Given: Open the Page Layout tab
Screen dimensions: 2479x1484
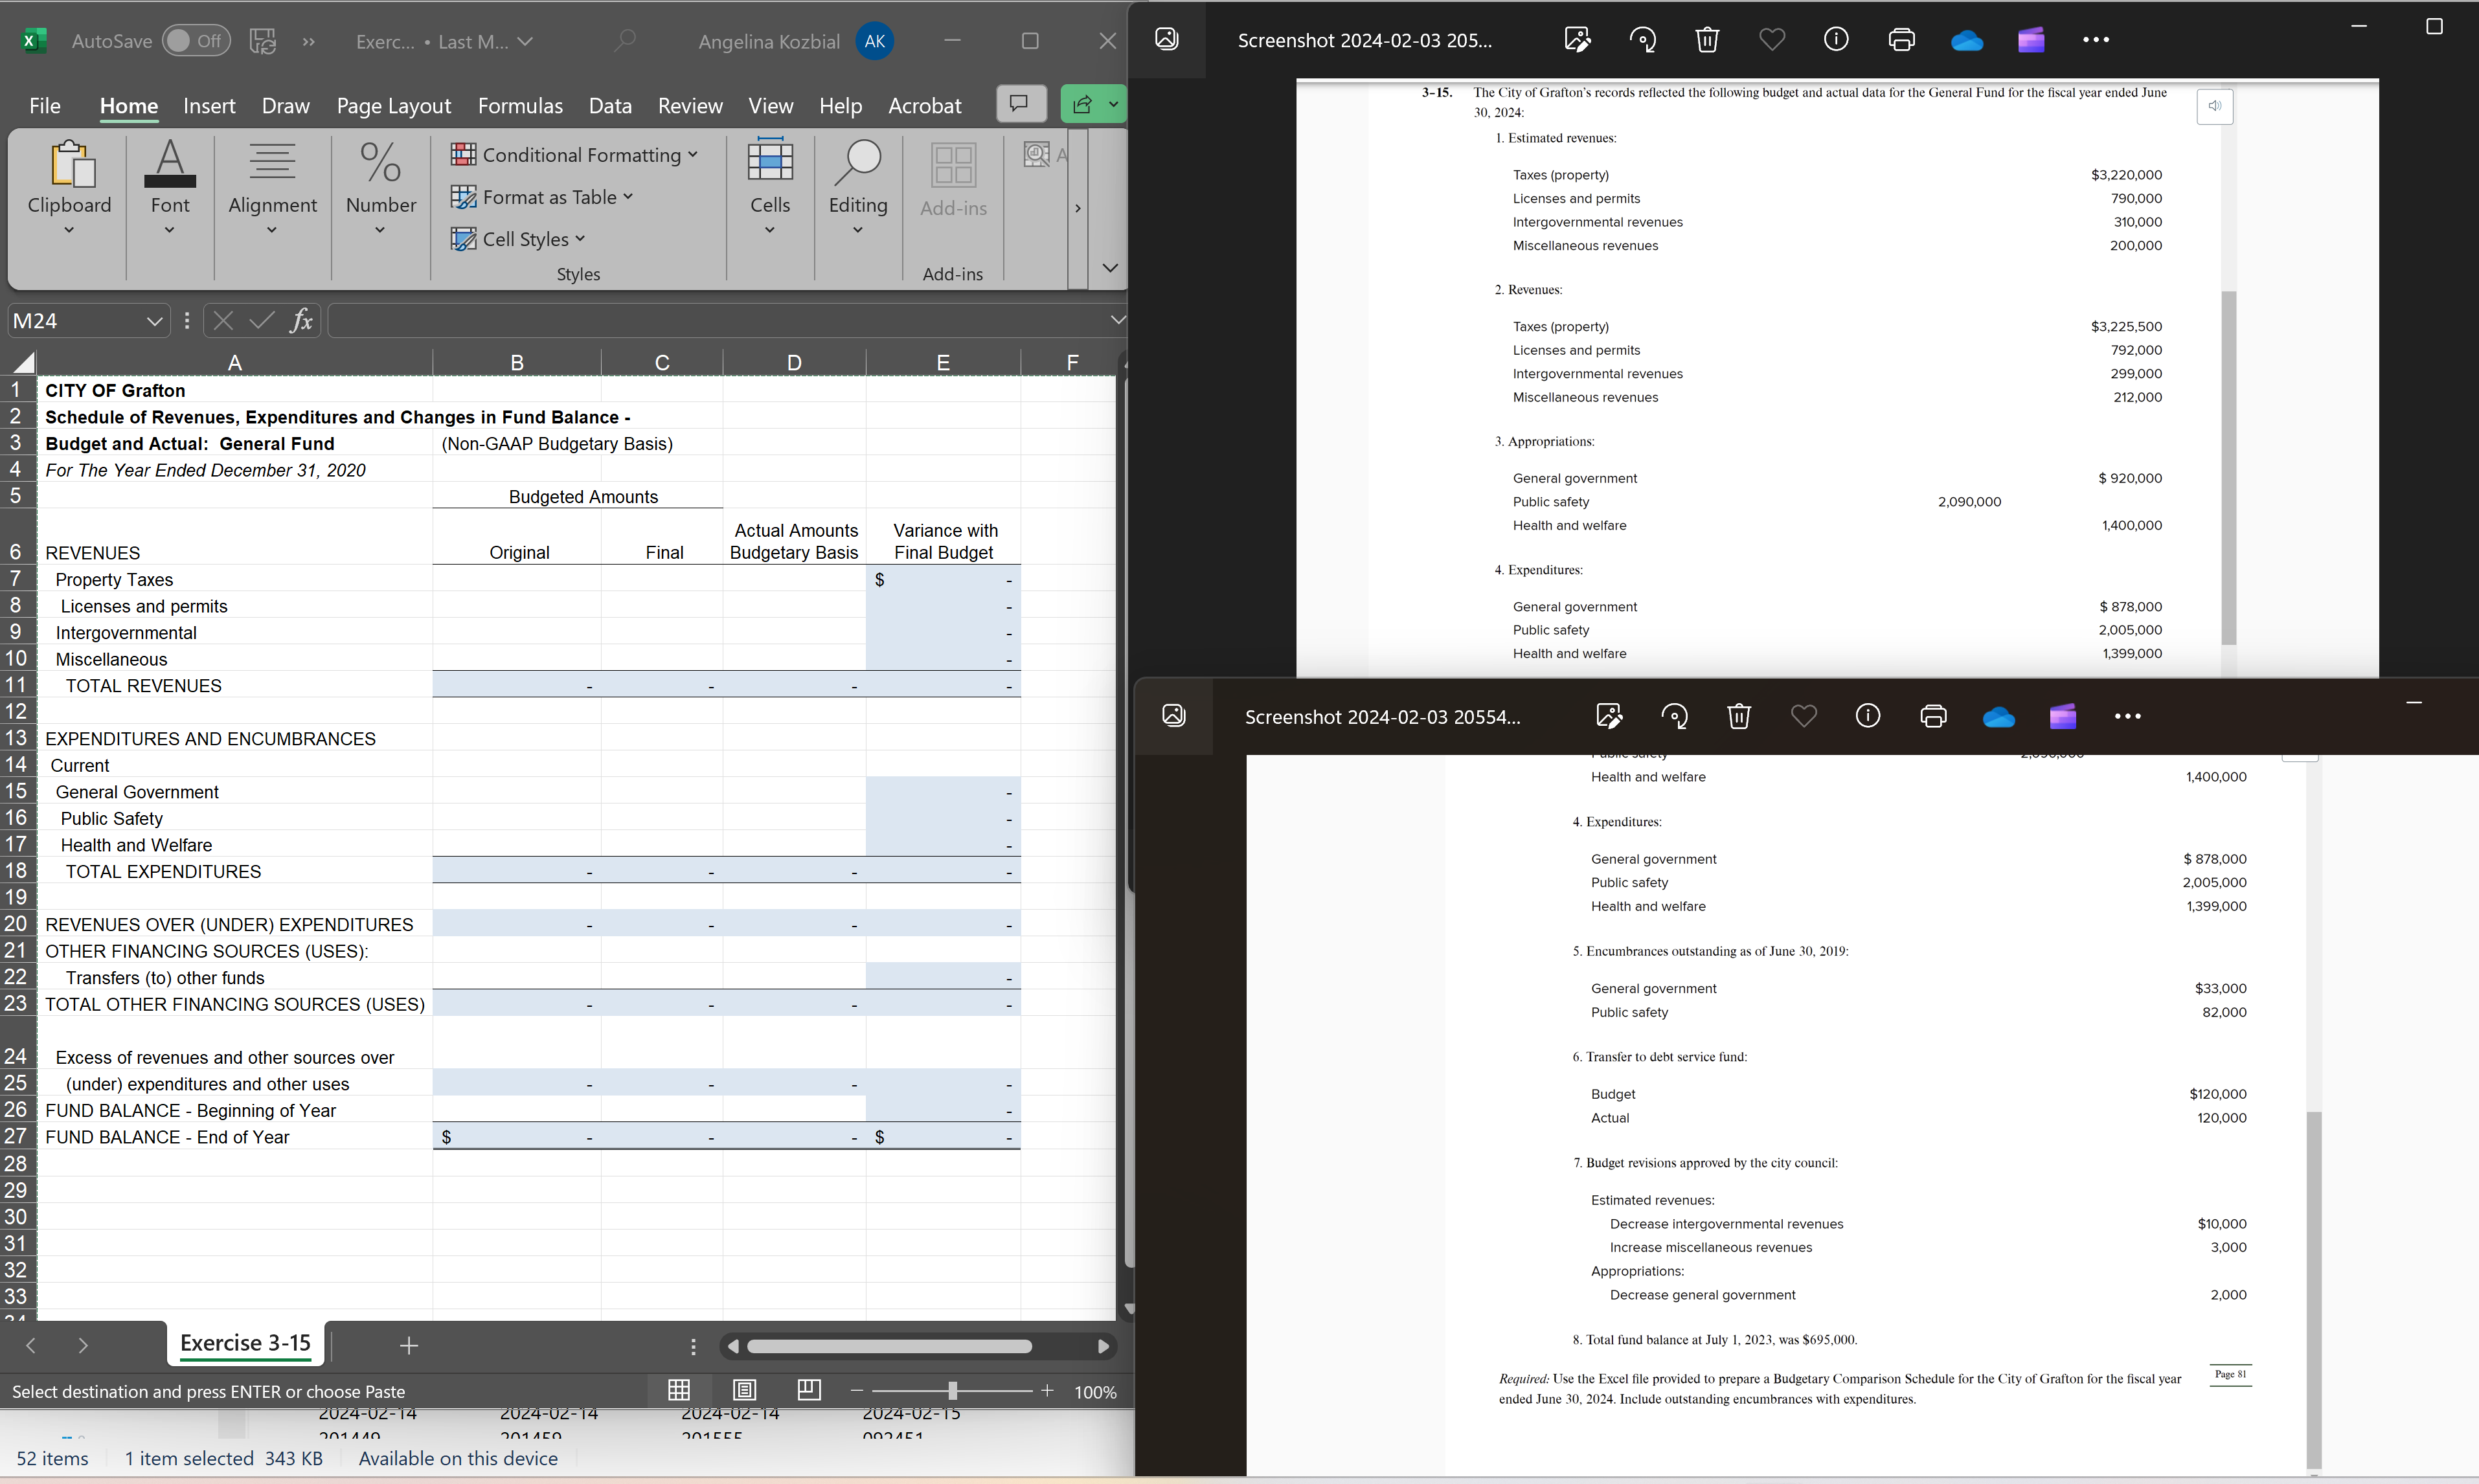Looking at the screenshot, I should point(393,106).
